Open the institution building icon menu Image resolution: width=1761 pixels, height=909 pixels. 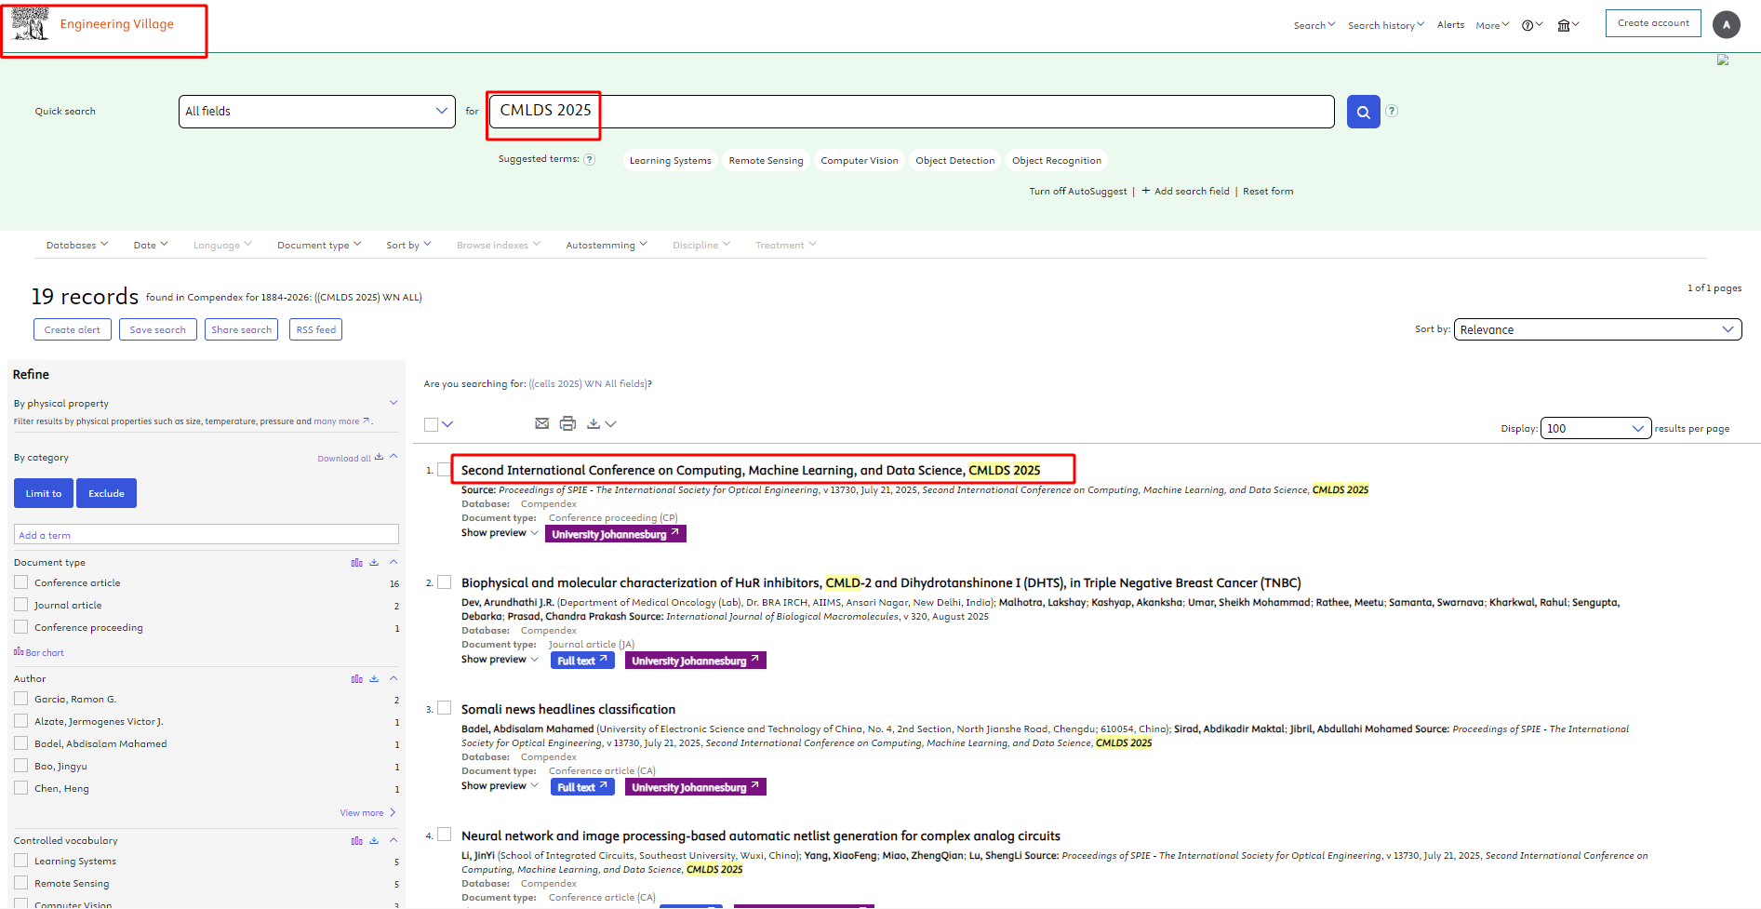click(x=1568, y=25)
